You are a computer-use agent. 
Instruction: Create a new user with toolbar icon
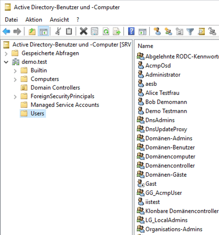point(157,31)
